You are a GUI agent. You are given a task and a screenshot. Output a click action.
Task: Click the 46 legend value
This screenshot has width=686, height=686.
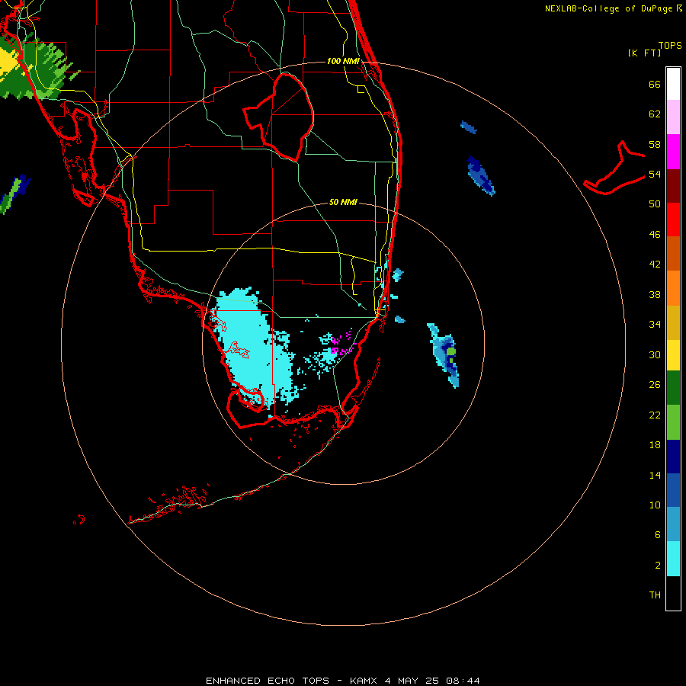click(655, 235)
